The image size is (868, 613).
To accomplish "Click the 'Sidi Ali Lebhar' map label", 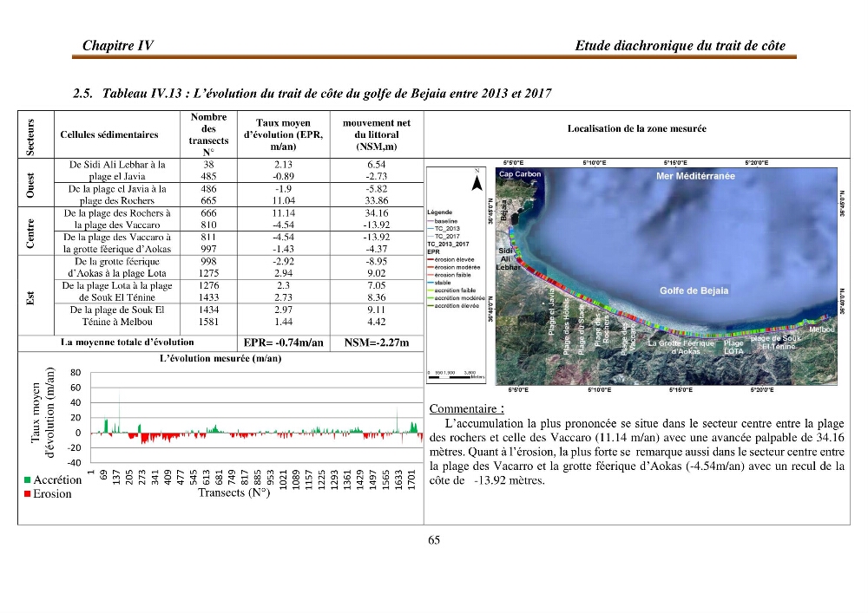I will pyautogui.click(x=507, y=258).
